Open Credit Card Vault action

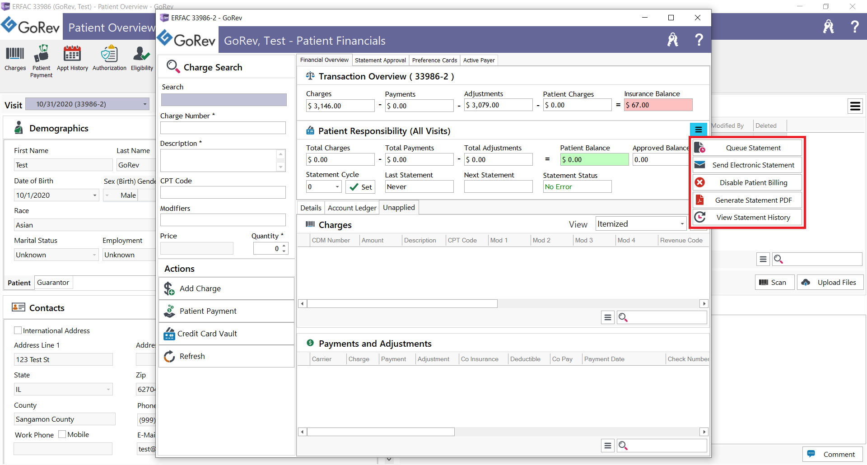pyautogui.click(x=227, y=334)
